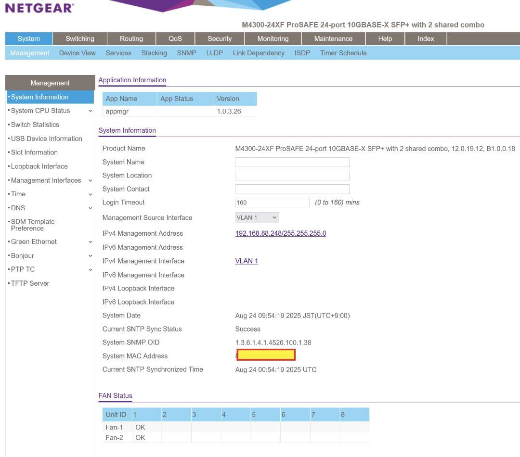The height and width of the screenshot is (457, 520).
Task: Click the IPv4 management address link
Action: [x=280, y=233]
